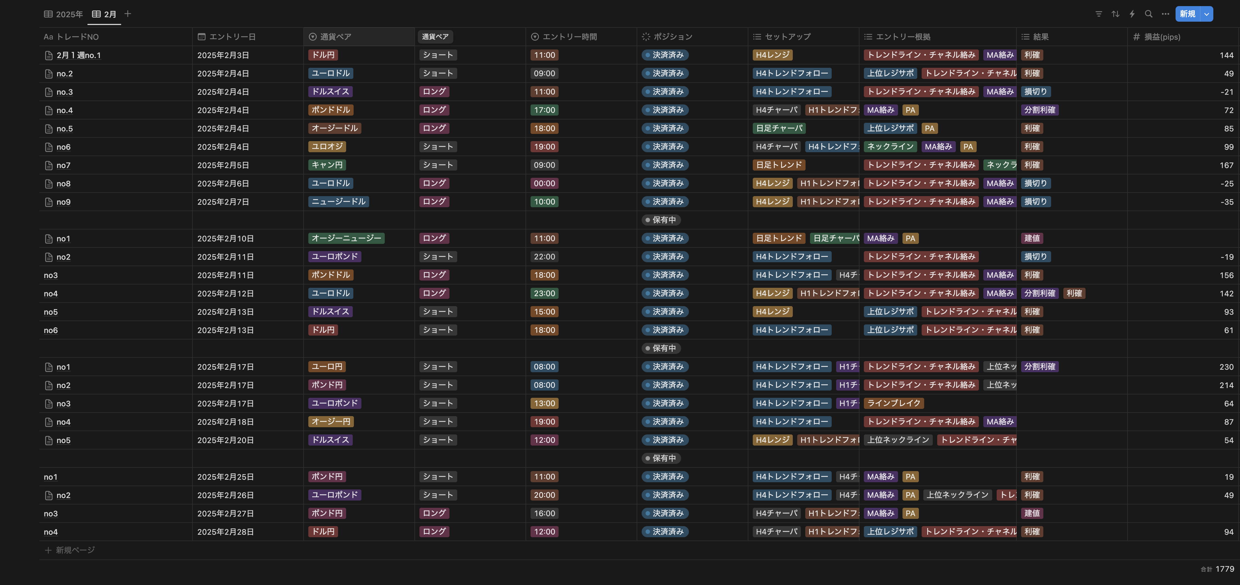Add a new view with plus icon
Viewport: 1240px width, 585px height.
click(127, 14)
